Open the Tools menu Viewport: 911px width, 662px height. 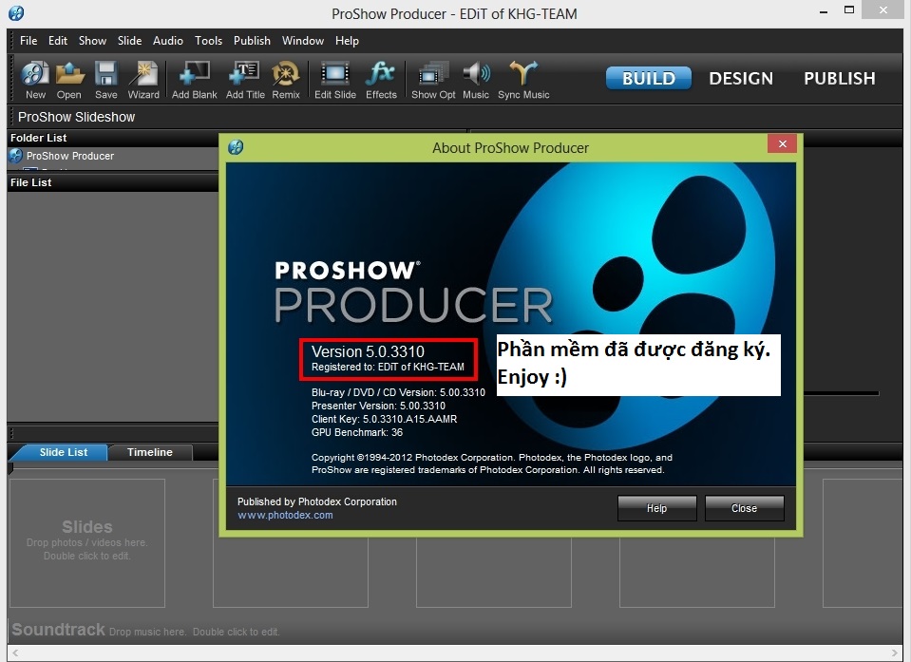pyautogui.click(x=209, y=41)
